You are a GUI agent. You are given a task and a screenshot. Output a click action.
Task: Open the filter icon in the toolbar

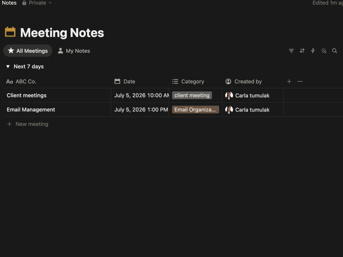291,51
